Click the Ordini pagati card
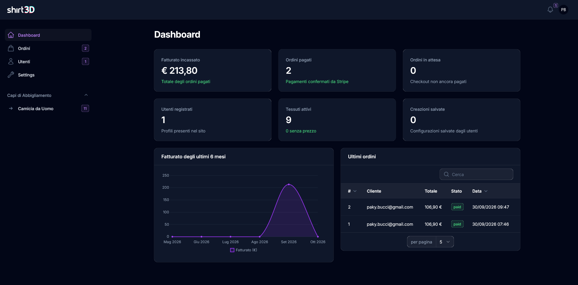Image resolution: width=578 pixels, height=285 pixels. [337, 70]
